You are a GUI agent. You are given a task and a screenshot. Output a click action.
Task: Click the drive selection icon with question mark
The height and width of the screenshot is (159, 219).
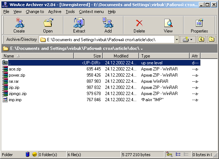coord(186,40)
